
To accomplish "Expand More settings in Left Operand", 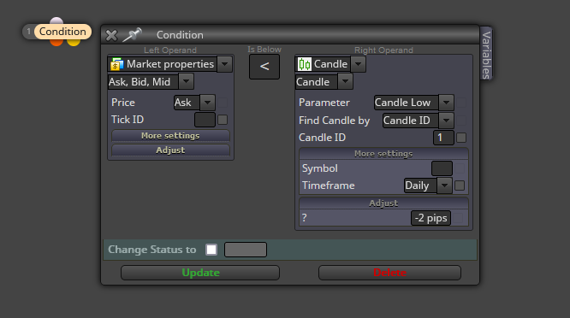I will click(170, 135).
